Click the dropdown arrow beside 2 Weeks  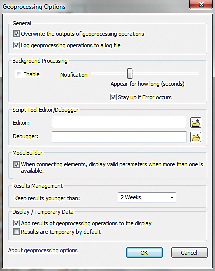pos(172,198)
